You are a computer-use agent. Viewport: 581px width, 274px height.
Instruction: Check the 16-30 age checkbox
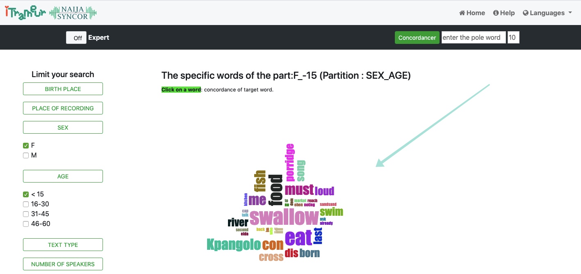(x=26, y=204)
